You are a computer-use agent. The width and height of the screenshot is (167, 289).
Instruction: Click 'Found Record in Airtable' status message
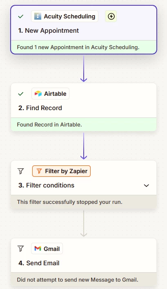(49, 124)
